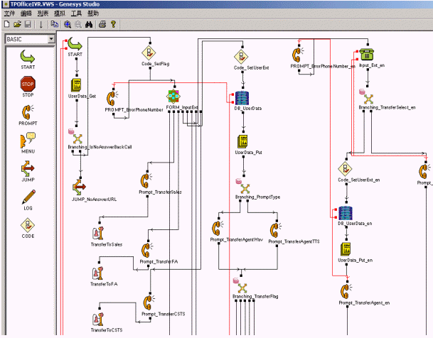
Task: Click the open file folder toolbar icon
Action: (x=18, y=24)
